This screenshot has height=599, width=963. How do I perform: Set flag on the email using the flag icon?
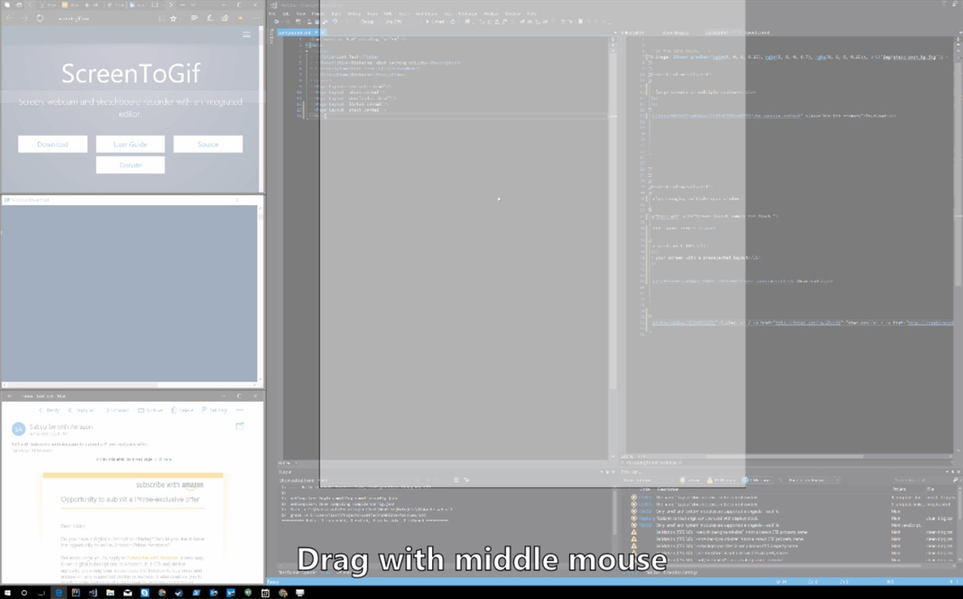[215, 410]
